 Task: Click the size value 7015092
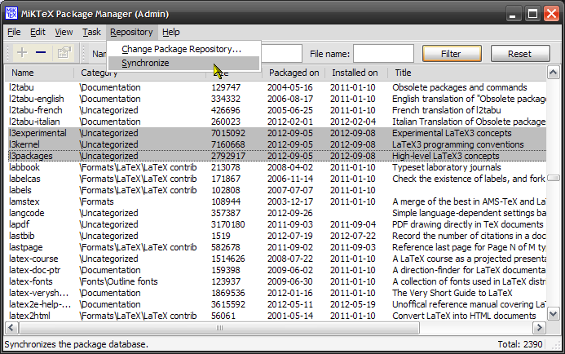pyautogui.click(x=228, y=133)
